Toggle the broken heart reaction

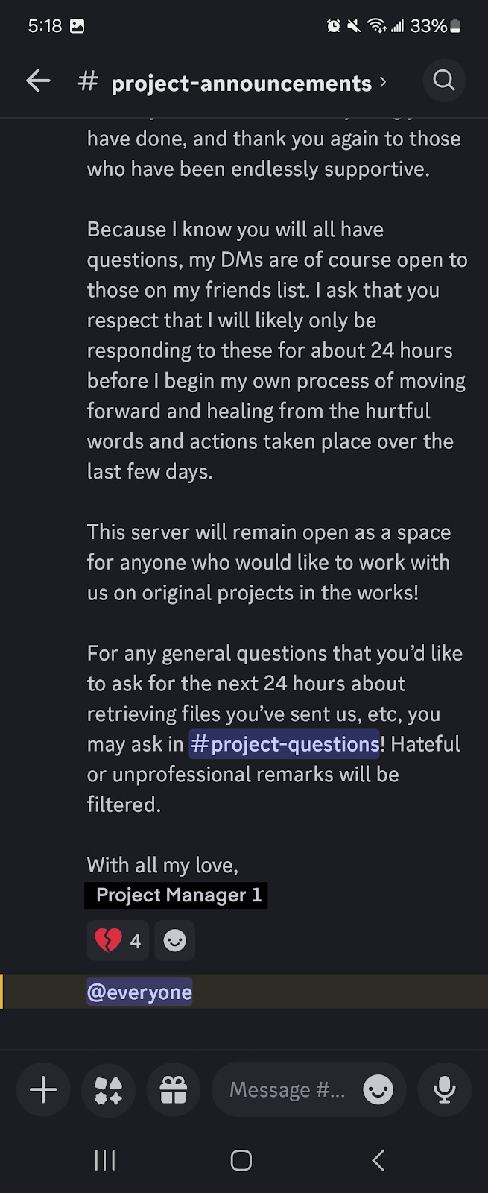click(118, 940)
